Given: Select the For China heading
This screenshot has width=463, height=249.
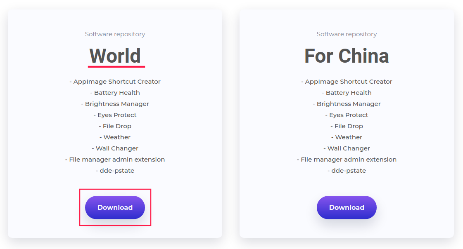Looking at the screenshot, I should tap(347, 56).
